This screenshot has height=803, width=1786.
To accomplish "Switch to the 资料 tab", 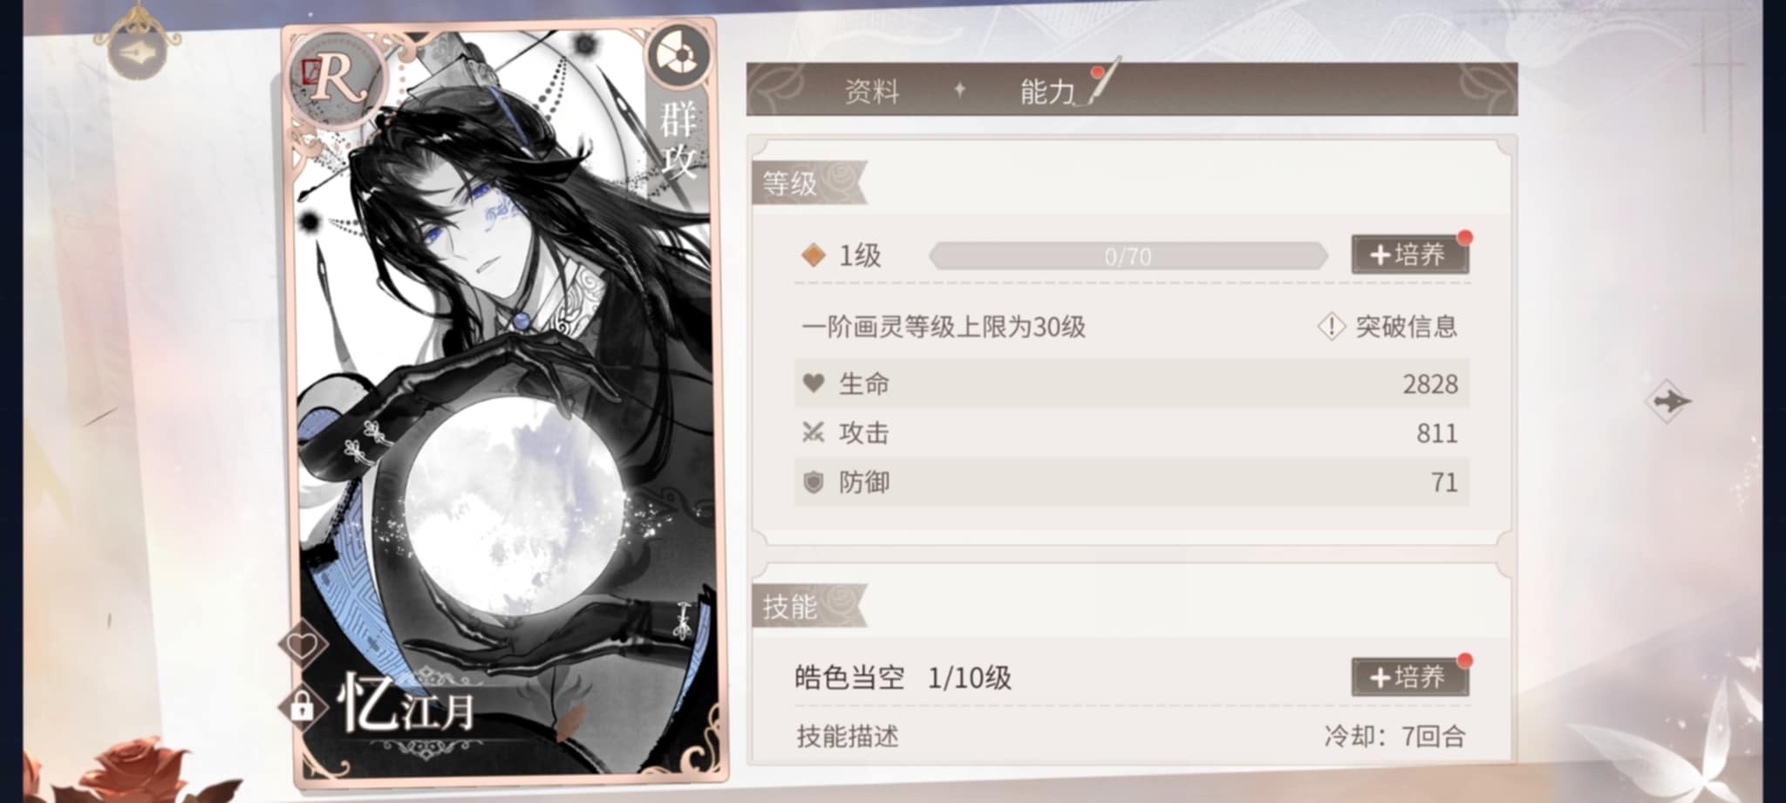I will (871, 91).
